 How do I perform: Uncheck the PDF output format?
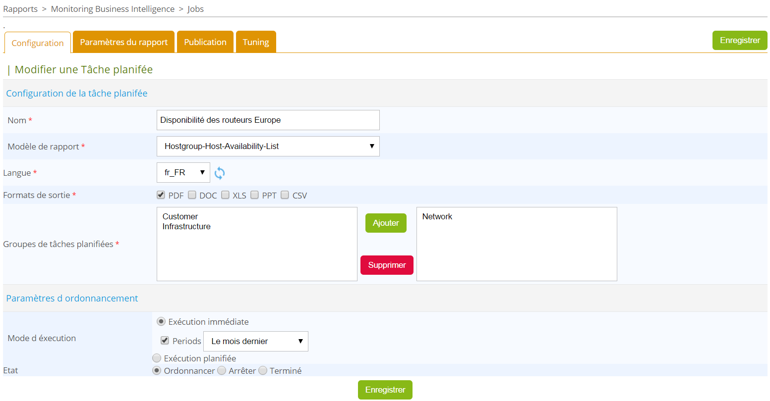161,195
